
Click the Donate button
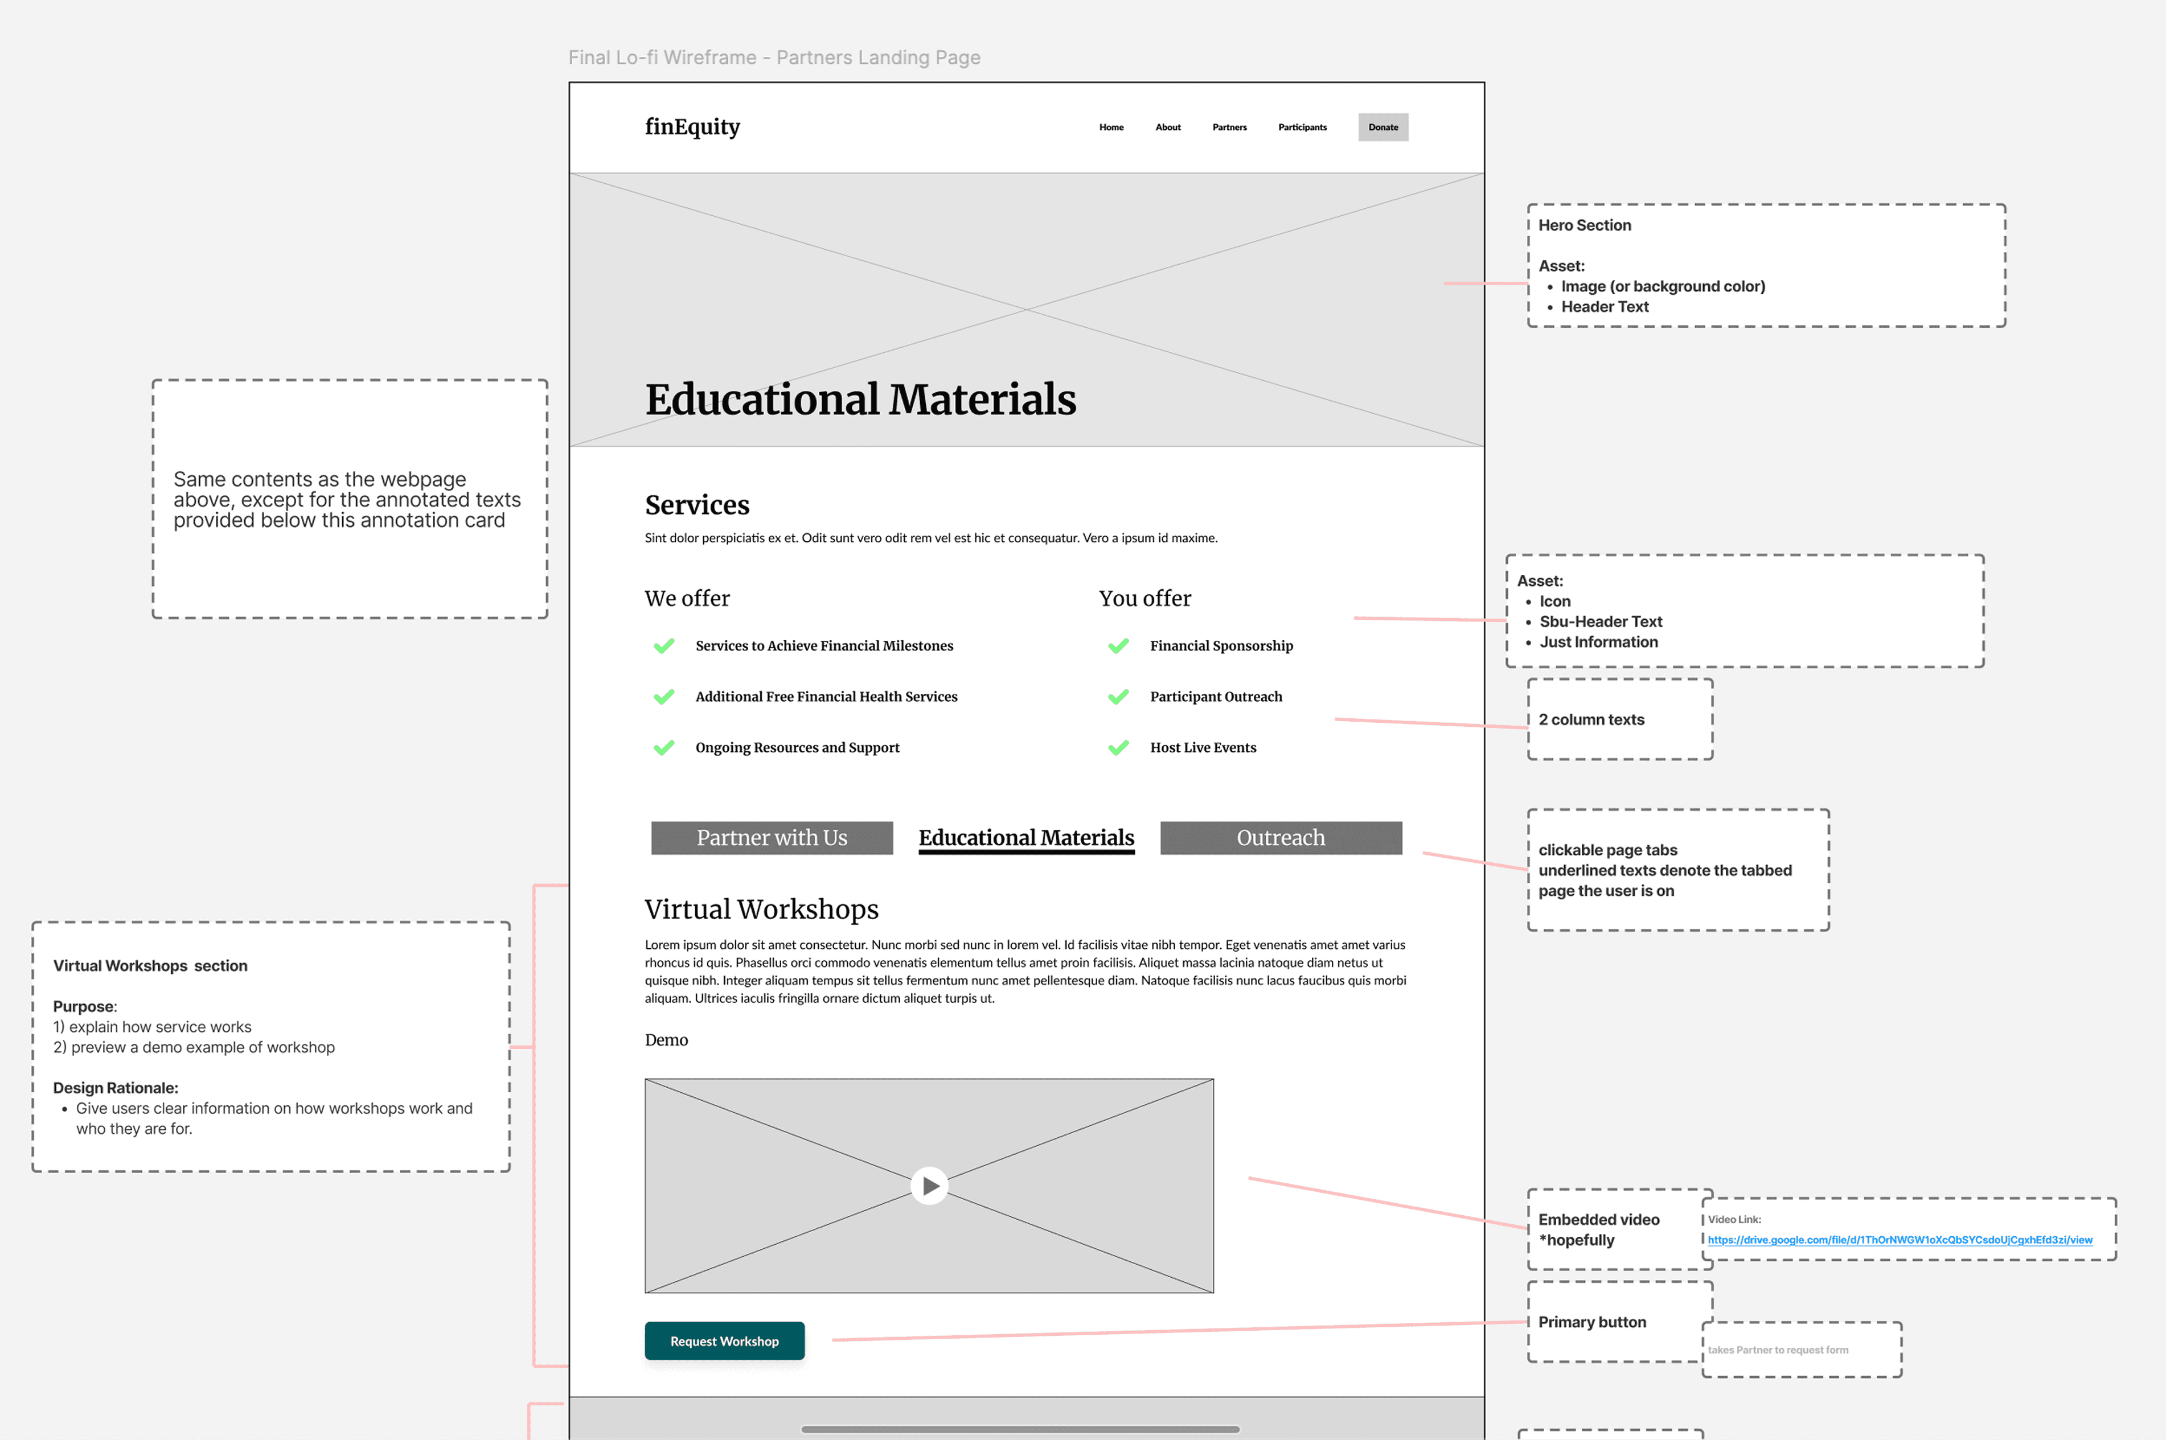1383,127
